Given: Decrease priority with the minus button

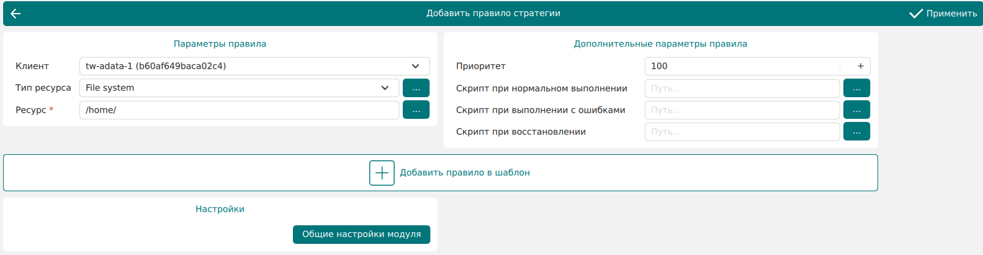Looking at the screenshot, I should point(840,66).
